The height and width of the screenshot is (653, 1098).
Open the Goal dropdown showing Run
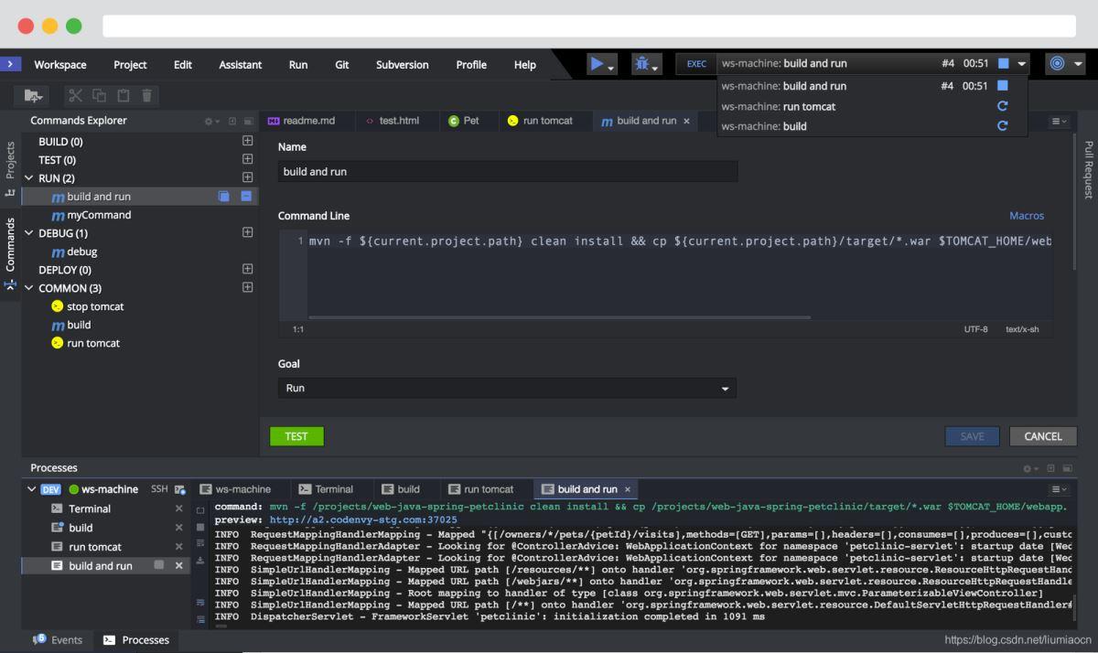[507, 389]
